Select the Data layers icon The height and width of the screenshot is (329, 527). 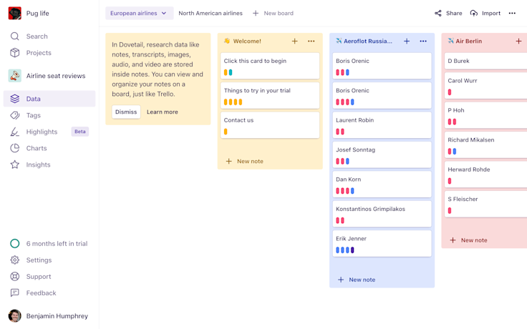(x=15, y=99)
